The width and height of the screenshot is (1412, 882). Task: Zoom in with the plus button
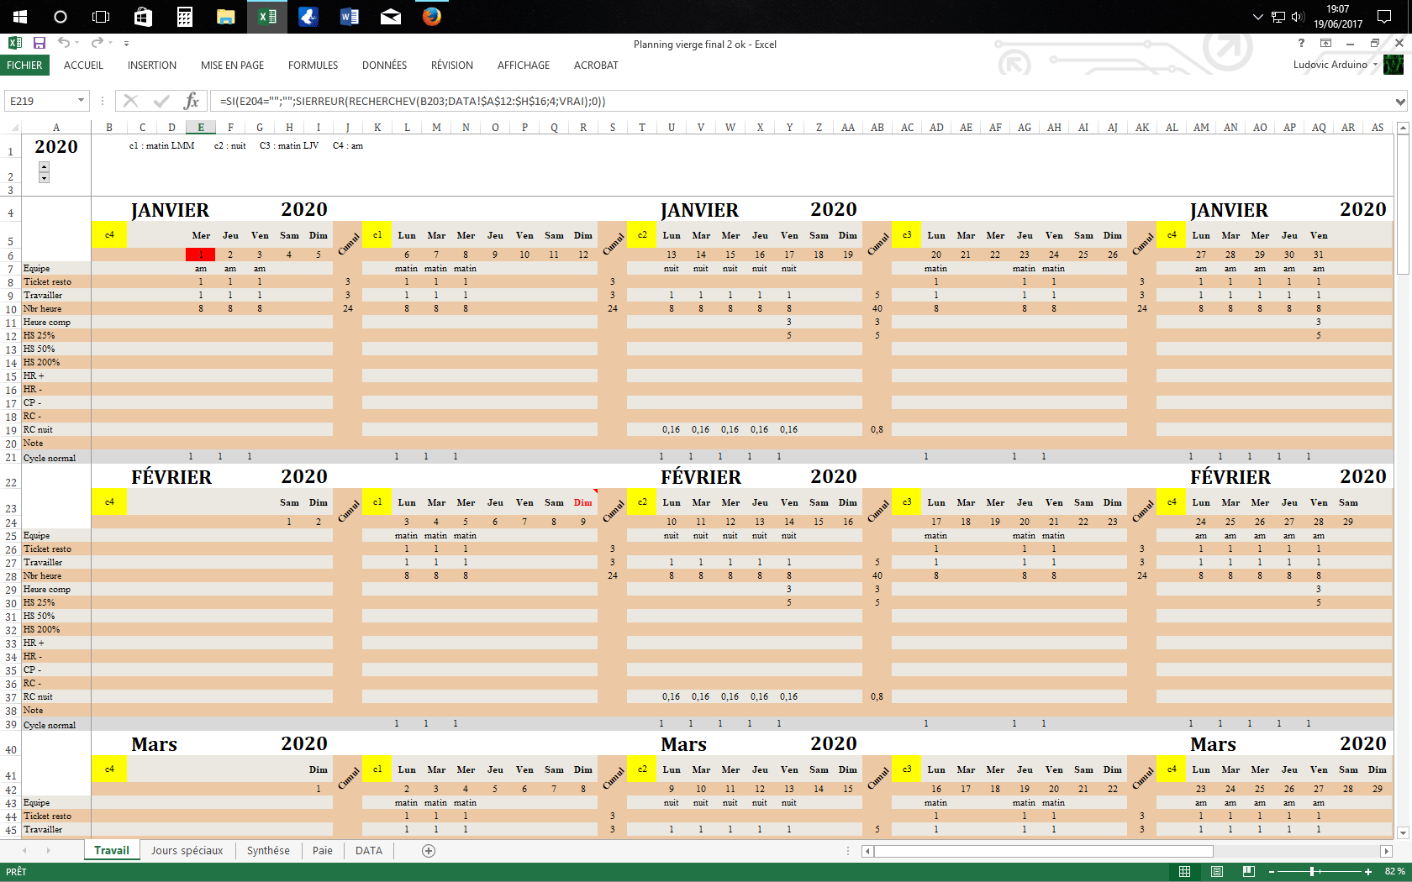coord(1367,872)
